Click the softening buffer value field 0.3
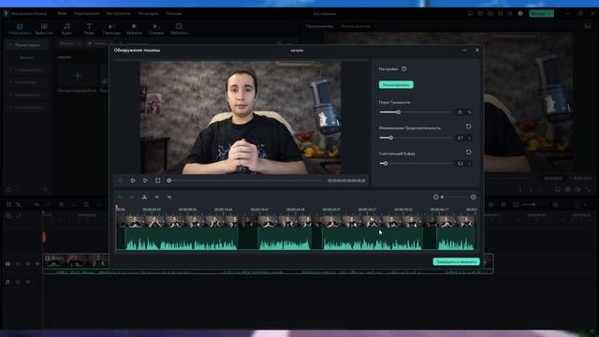599x337 pixels. pyautogui.click(x=460, y=164)
